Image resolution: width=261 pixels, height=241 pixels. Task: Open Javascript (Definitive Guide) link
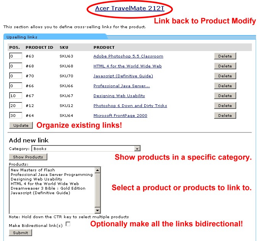123,76
